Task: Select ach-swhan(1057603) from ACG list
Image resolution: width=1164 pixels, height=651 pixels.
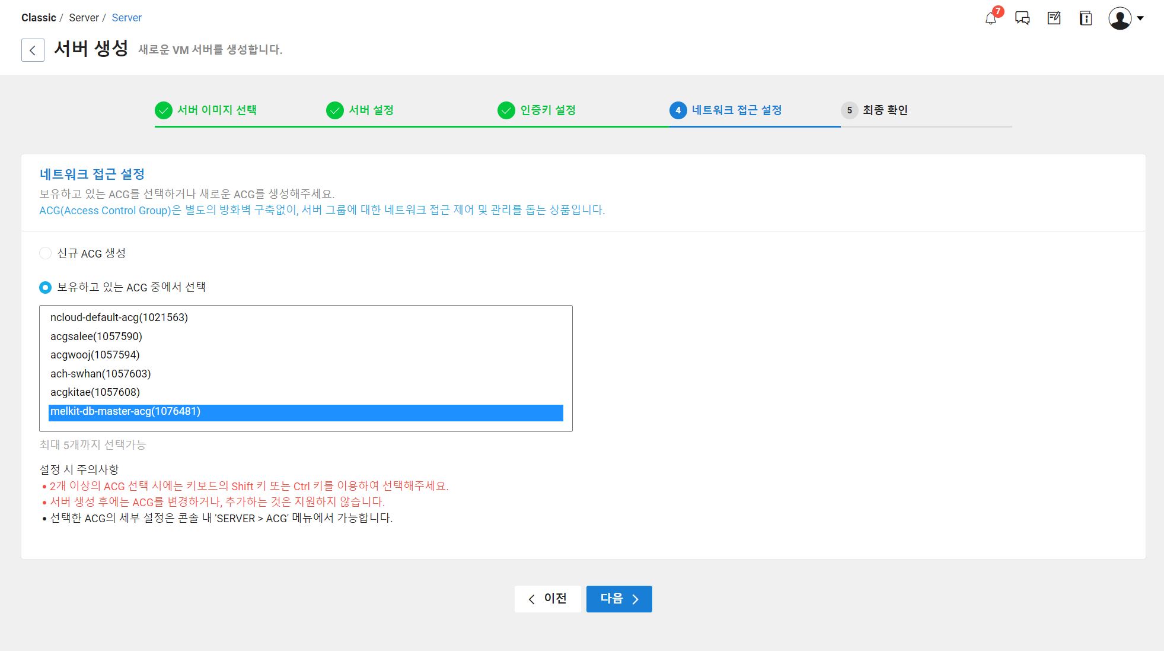Action: tap(100, 374)
